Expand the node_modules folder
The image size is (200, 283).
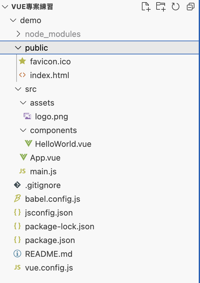(18, 34)
